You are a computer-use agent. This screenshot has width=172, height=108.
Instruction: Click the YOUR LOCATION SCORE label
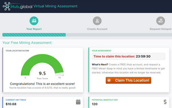[x=17, y=51]
